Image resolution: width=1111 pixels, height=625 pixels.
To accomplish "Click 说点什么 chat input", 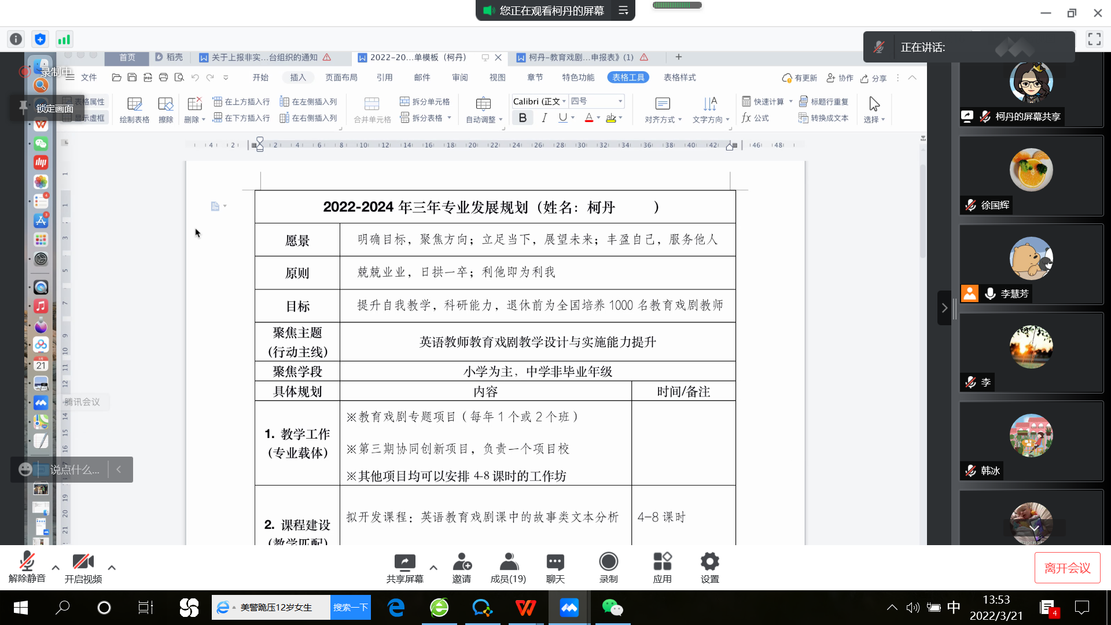I will point(75,470).
